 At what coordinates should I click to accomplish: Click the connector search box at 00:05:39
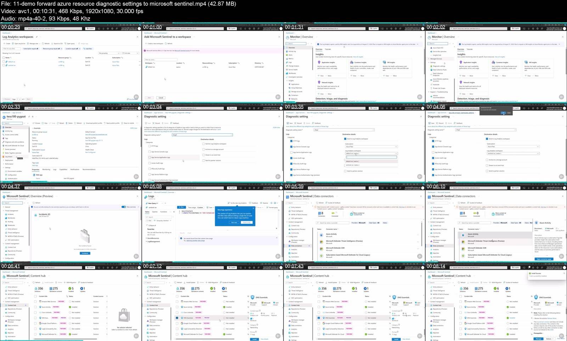333,223
